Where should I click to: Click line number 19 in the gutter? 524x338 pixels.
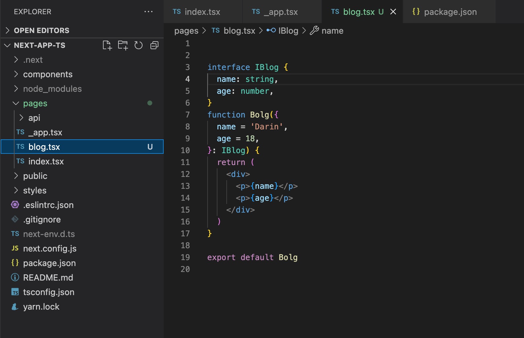185,257
